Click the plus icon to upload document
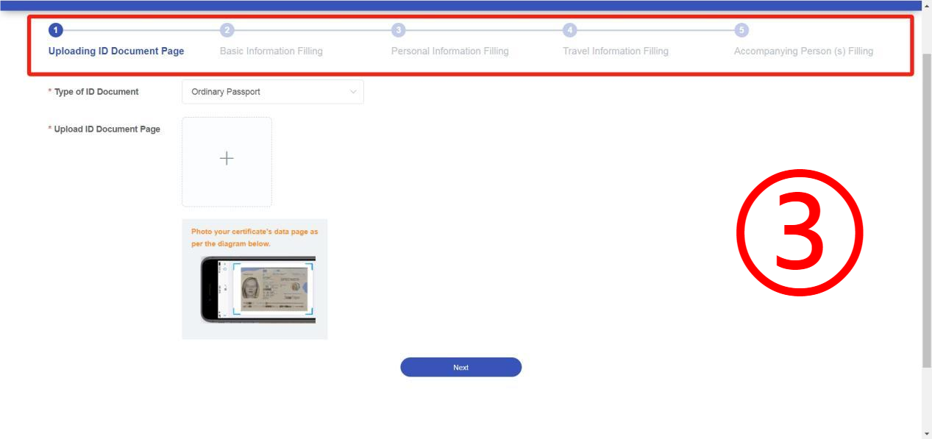Viewport: 932px width, 439px height. pyautogui.click(x=227, y=158)
